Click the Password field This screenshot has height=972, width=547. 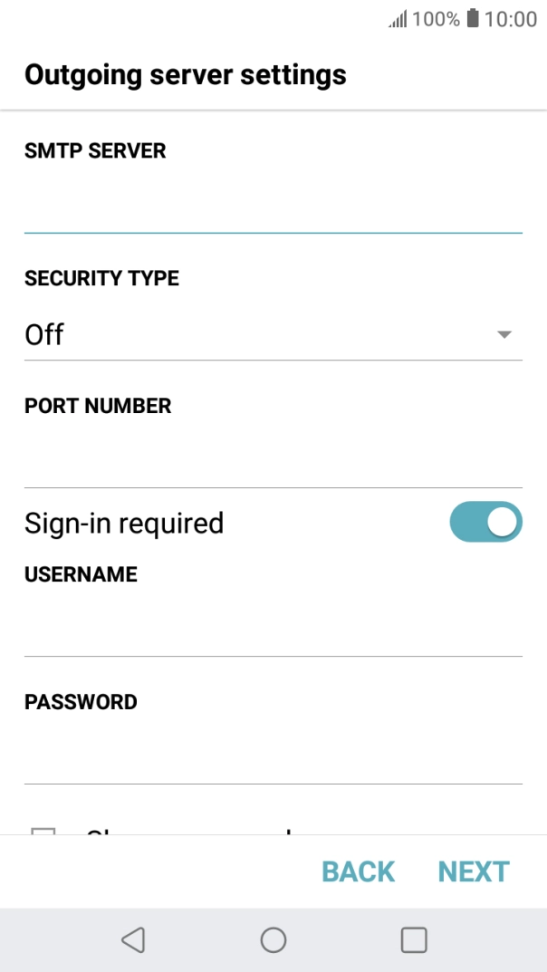[x=273, y=756]
